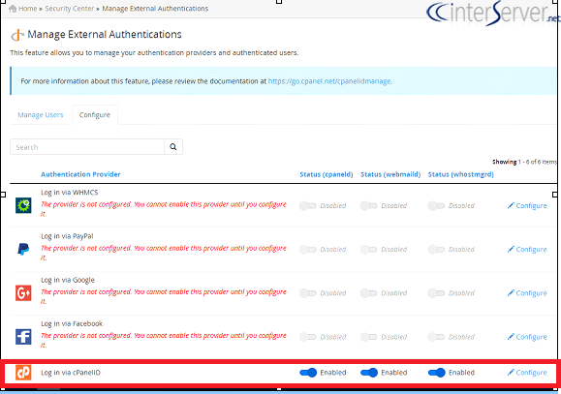Viewport: 561px width, 394px height.
Task: Switch to the Manage Users tab
Action: tap(41, 115)
